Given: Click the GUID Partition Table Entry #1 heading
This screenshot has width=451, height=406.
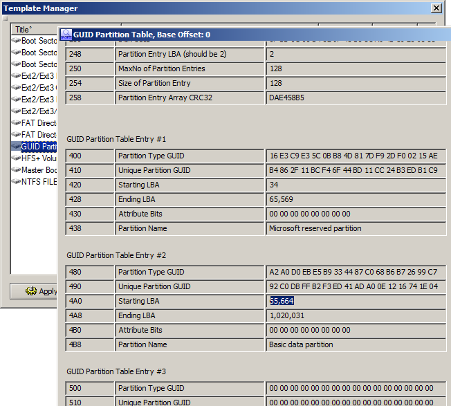Looking at the screenshot, I should click(116, 139).
